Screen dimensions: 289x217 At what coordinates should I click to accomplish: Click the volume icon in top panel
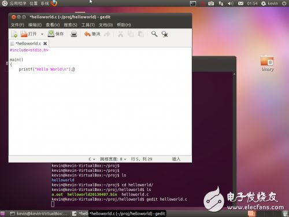click(231, 3)
